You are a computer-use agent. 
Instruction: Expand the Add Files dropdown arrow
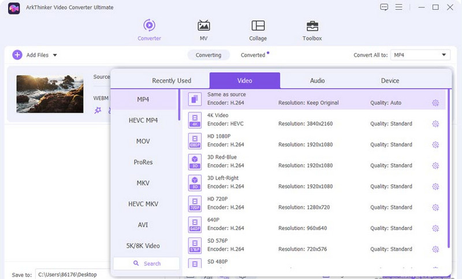[55, 55]
